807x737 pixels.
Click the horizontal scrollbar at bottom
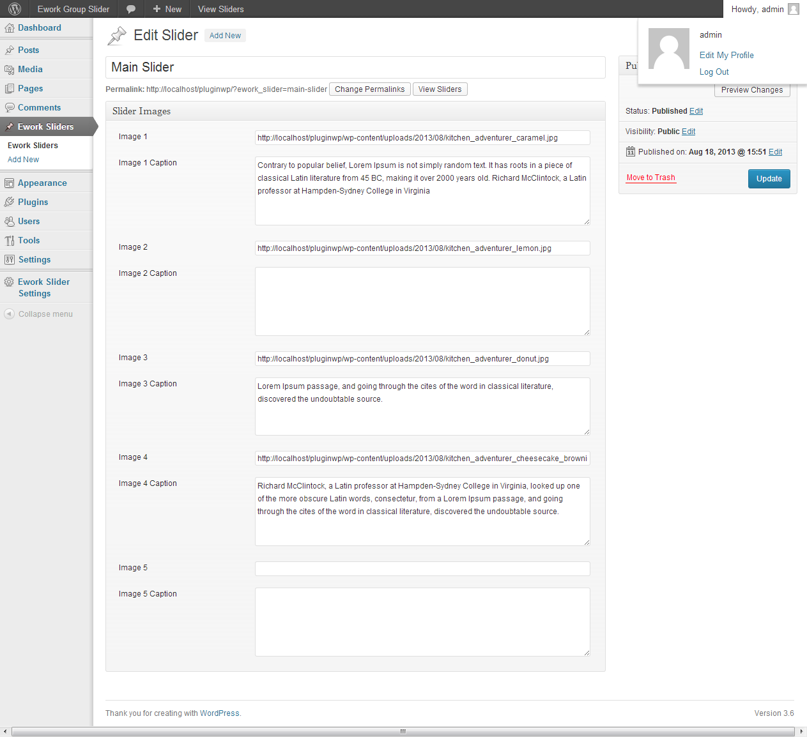tap(403, 731)
